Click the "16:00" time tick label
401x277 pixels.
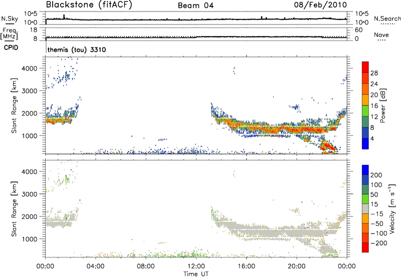point(246,266)
